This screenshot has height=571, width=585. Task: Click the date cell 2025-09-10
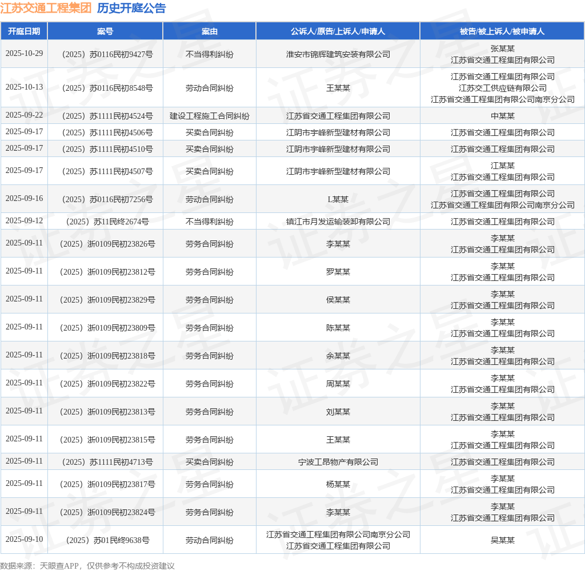pos(24,539)
